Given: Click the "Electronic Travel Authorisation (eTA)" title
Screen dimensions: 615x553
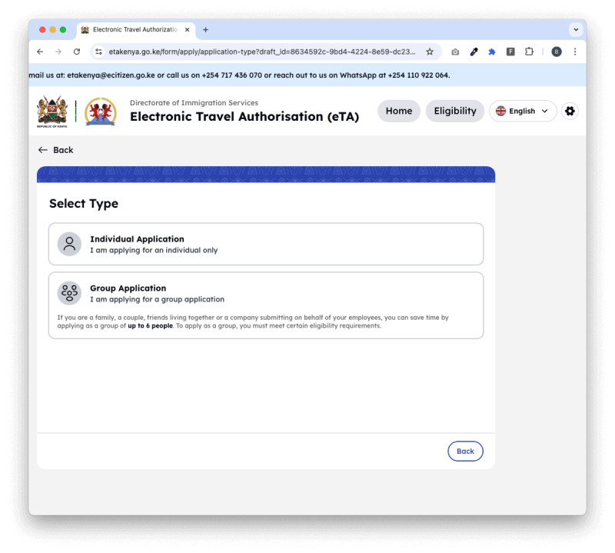Looking at the screenshot, I should coord(244,117).
